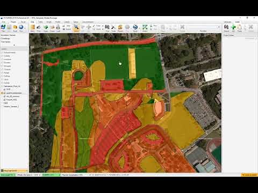Screen dimensions: 258x193
Task: Click the binoculars Find icon in map toolbar
Action: point(107,27)
